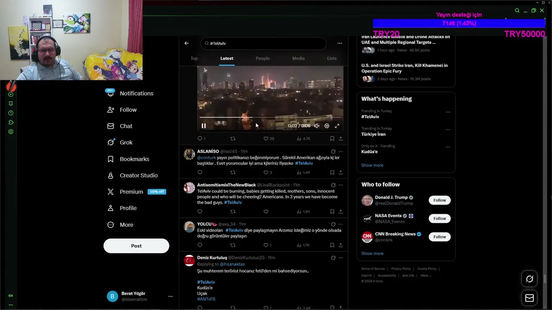Mute the video with the speaker icon
Screen dimensions: 552x310
click(317, 126)
